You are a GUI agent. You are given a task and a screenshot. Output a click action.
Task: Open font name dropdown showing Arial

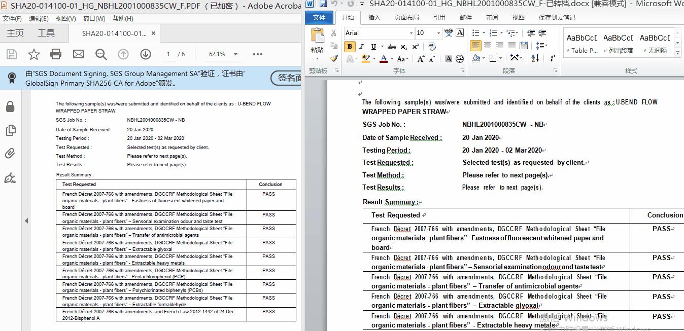click(x=411, y=33)
